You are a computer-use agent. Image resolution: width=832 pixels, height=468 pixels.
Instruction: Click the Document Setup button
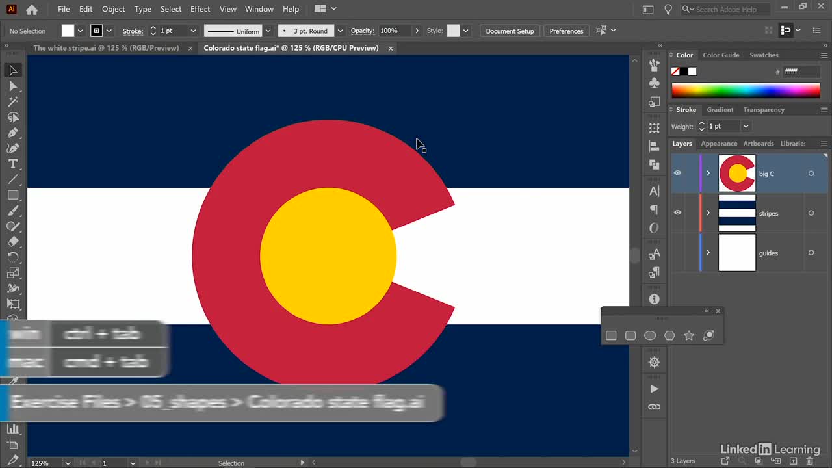click(510, 31)
